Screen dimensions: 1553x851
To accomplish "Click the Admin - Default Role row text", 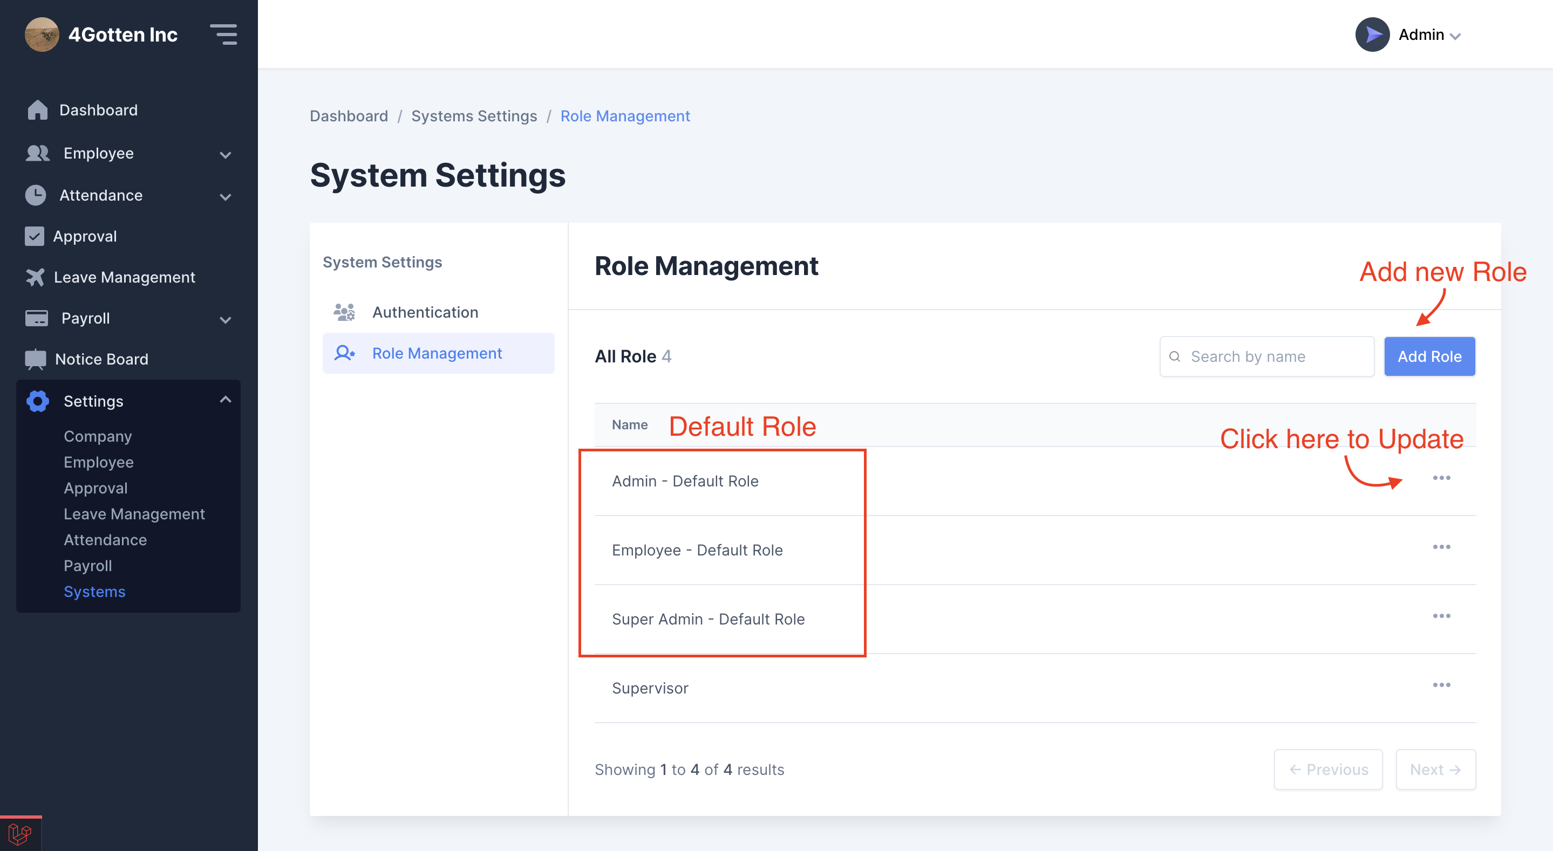I will coord(685,481).
